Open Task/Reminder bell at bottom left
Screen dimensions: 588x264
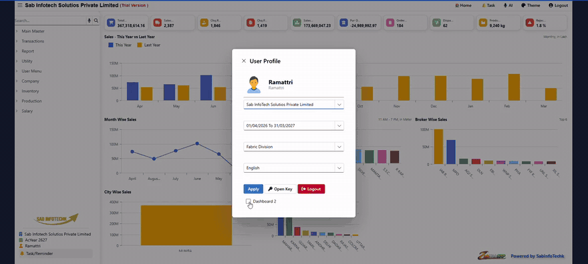click(22, 253)
